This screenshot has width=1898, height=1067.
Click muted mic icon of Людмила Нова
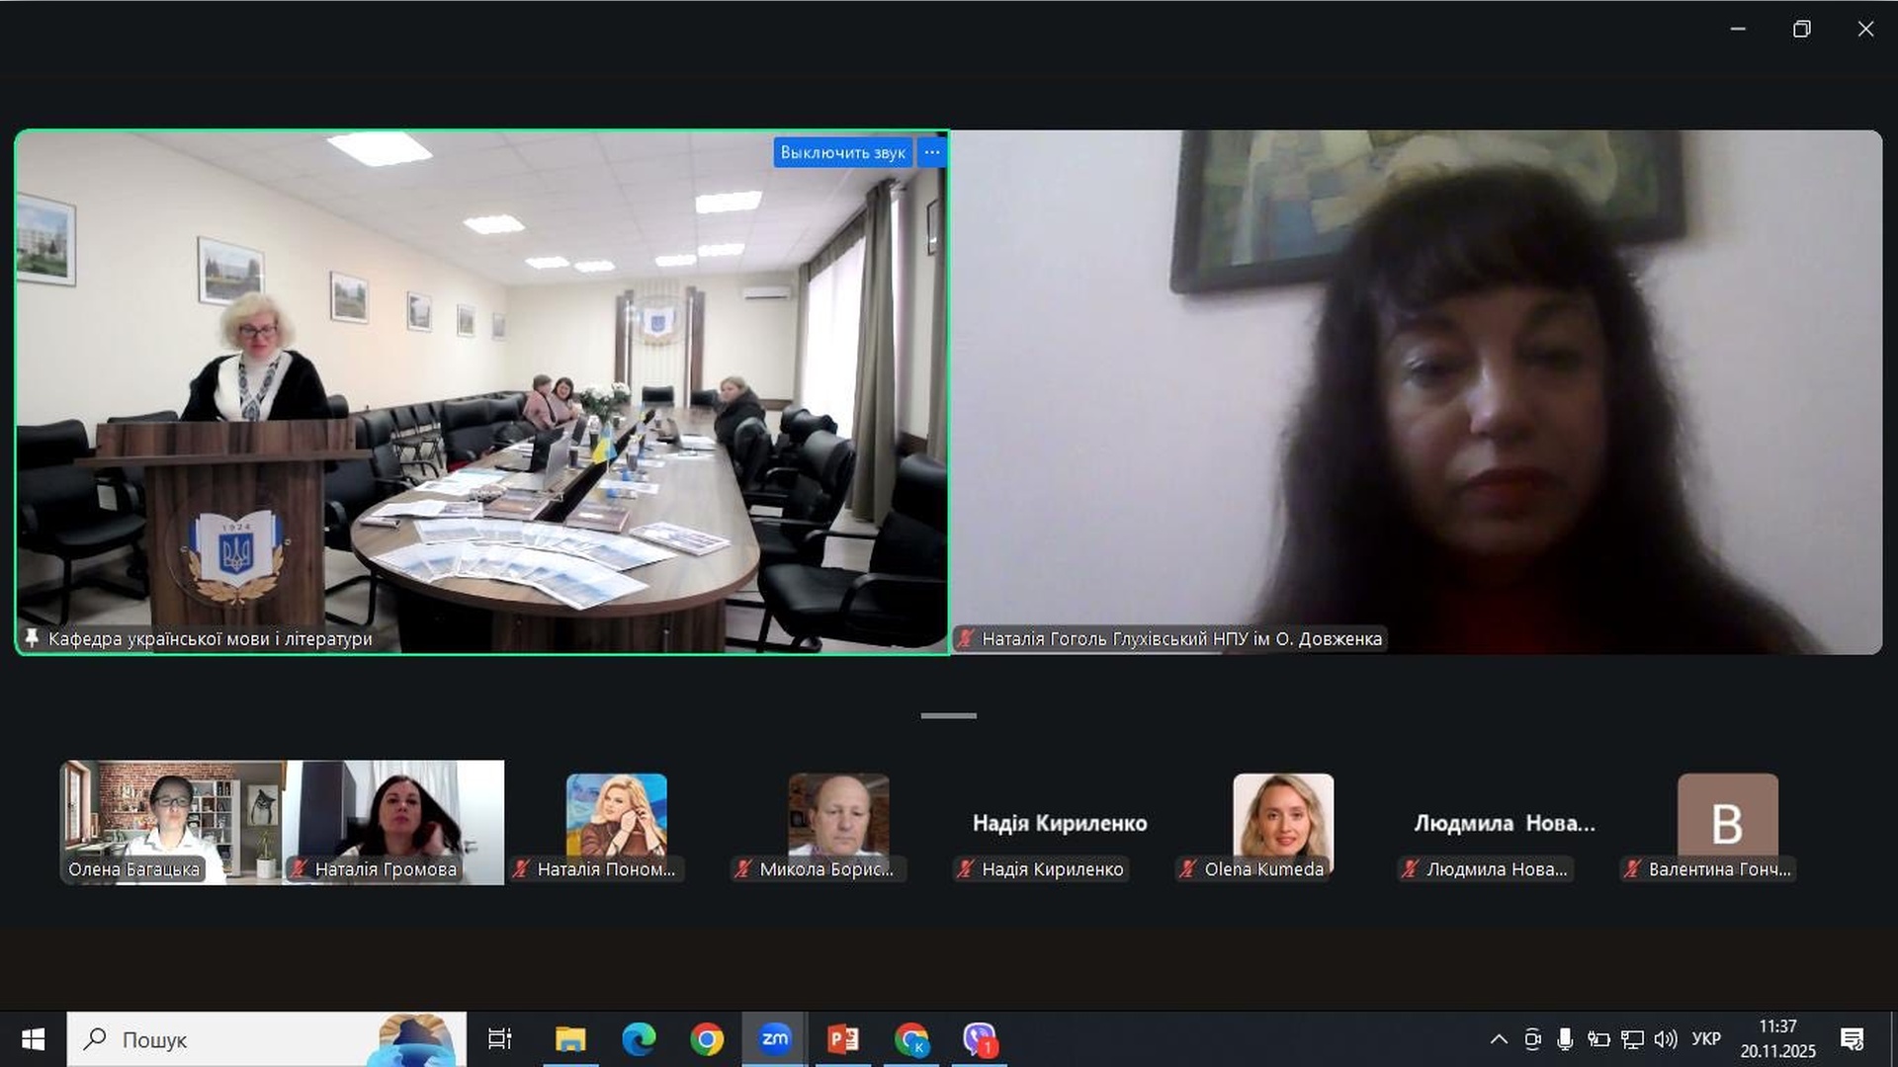click(x=1411, y=869)
